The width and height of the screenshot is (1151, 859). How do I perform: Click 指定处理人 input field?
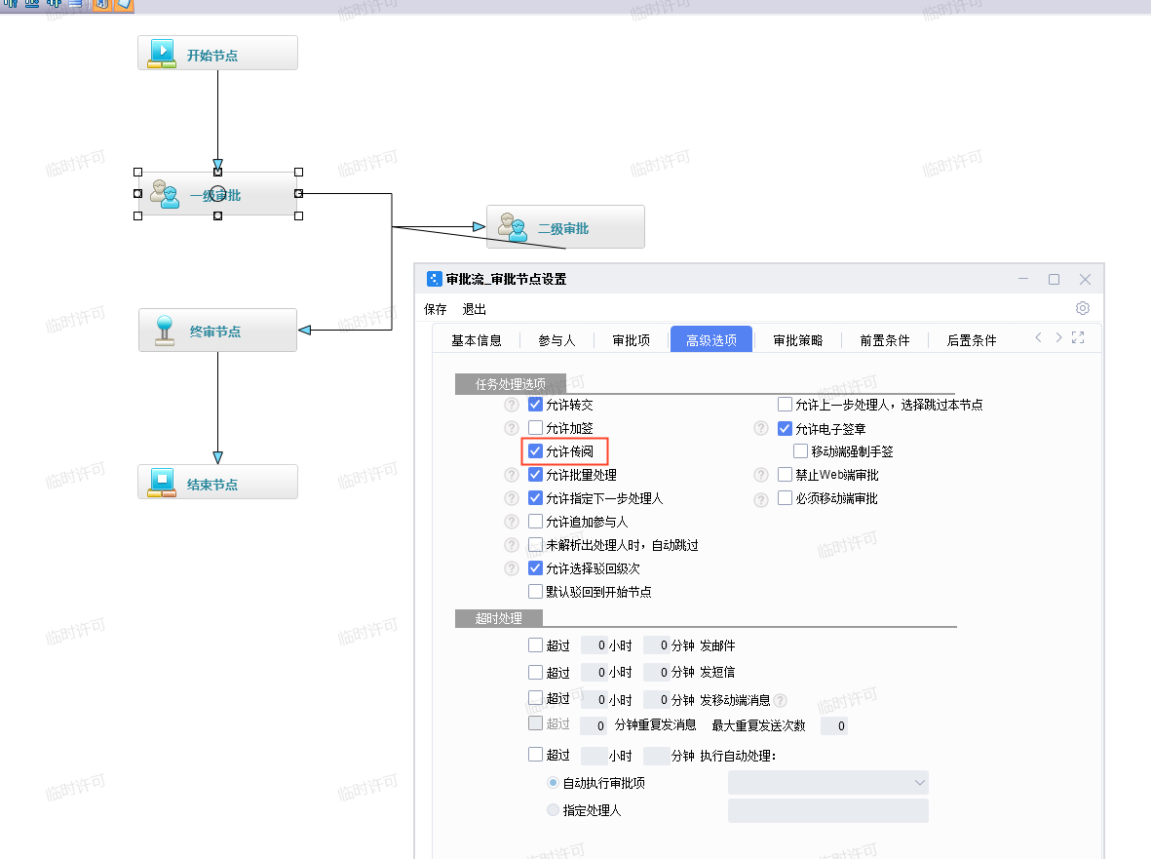click(828, 810)
